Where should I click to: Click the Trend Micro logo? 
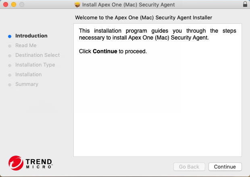click(x=31, y=162)
